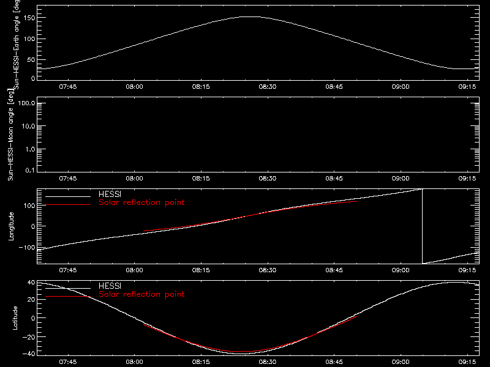Screen dimensions: 490x367
Task: Click the Sun-HESSI-Moon angle axis title
Action: click(10, 135)
